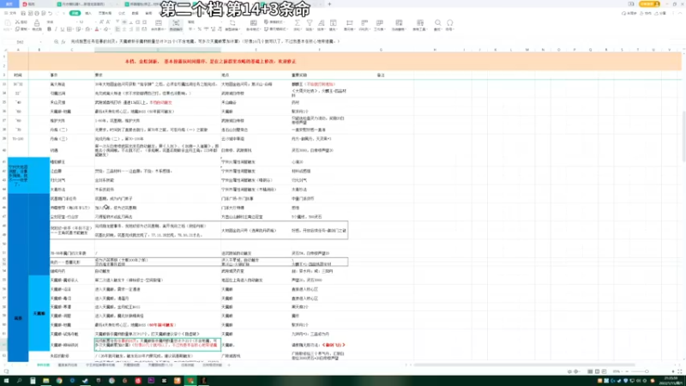Click the vertical scrollbar on the right
The height and width of the screenshot is (386, 686).
683,136
